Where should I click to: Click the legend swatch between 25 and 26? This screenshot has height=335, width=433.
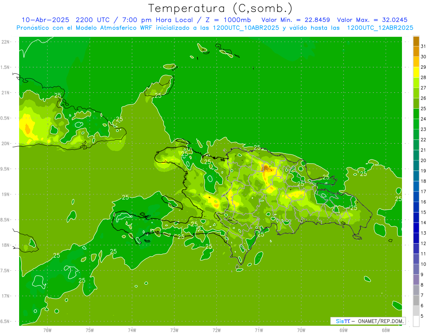point(416,103)
